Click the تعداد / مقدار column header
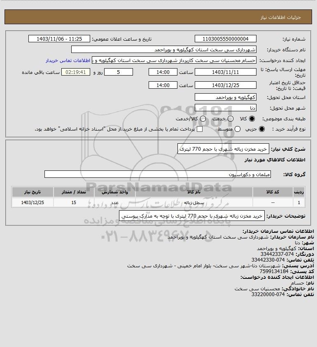 point(74,192)
